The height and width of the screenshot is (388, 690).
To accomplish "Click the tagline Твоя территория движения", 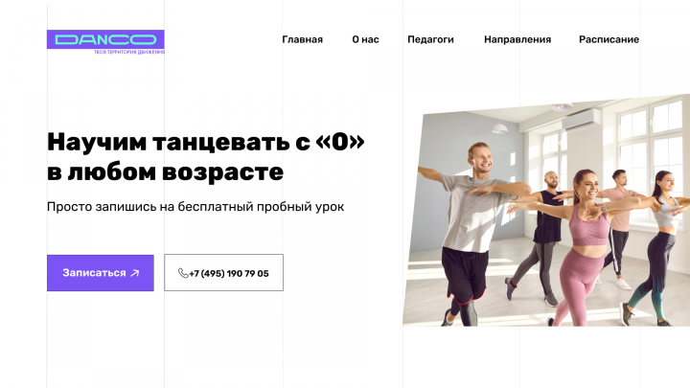I will click(x=129, y=52).
